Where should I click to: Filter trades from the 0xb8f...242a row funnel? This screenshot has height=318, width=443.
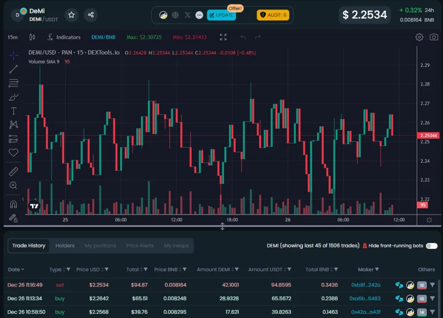432,285
